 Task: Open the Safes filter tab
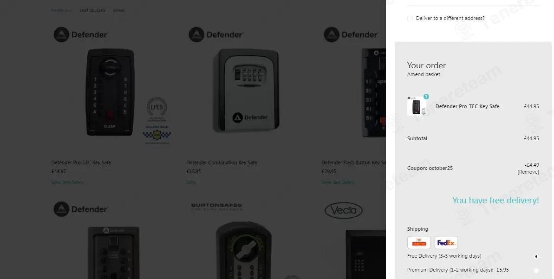(119, 10)
